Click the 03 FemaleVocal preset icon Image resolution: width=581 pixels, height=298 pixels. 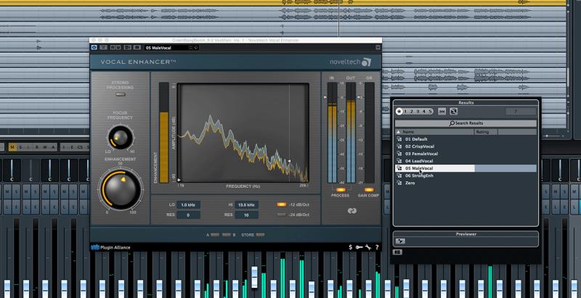(x=399, y=154)
